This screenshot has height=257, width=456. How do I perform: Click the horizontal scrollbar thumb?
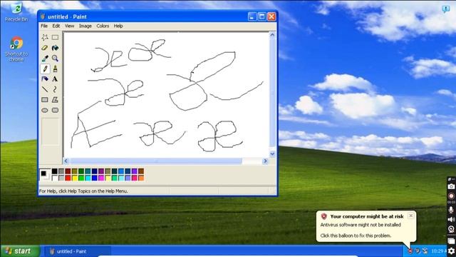(156, 161)
